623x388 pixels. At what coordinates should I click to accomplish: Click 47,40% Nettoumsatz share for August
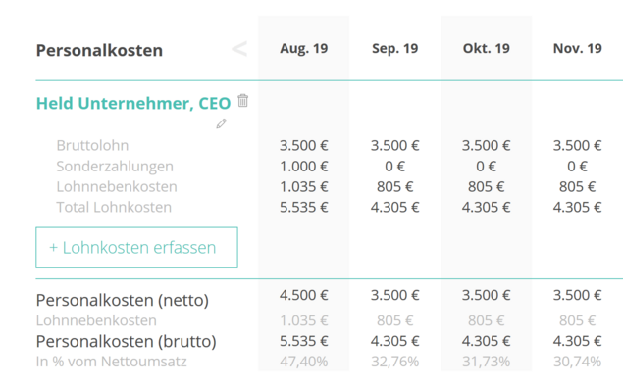(x=304, y=362)
